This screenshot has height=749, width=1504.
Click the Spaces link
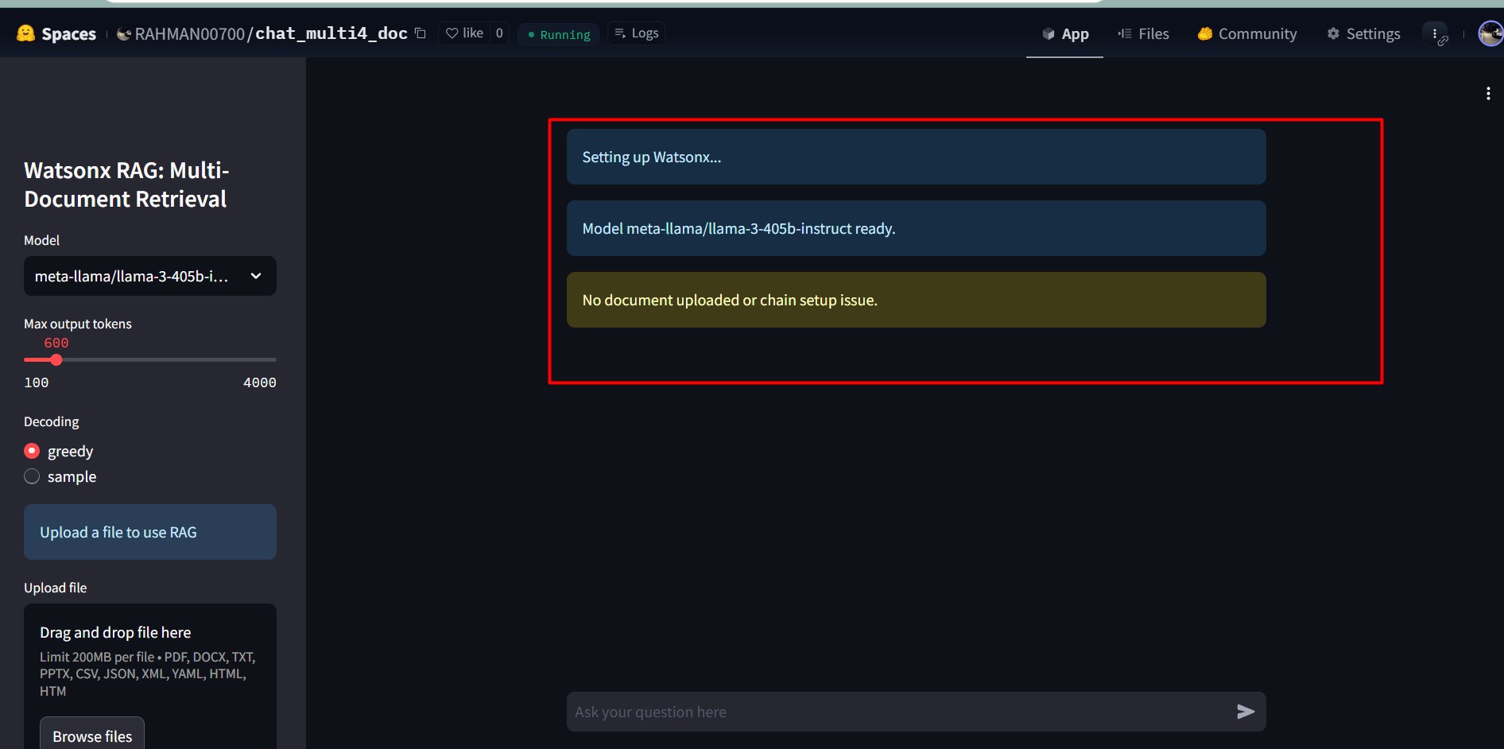click(x=68, y=34)
